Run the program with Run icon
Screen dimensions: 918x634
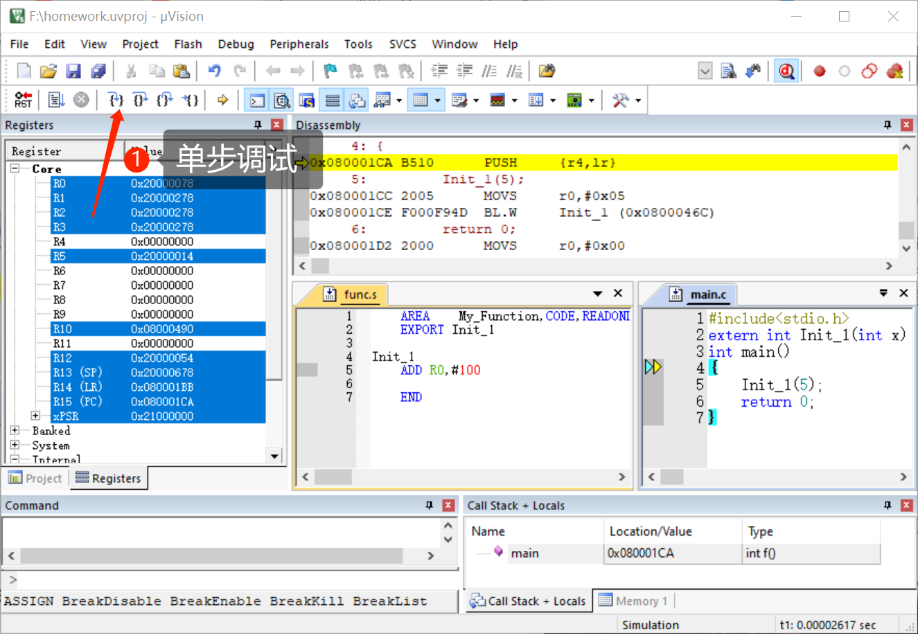[x=56, y=100]
